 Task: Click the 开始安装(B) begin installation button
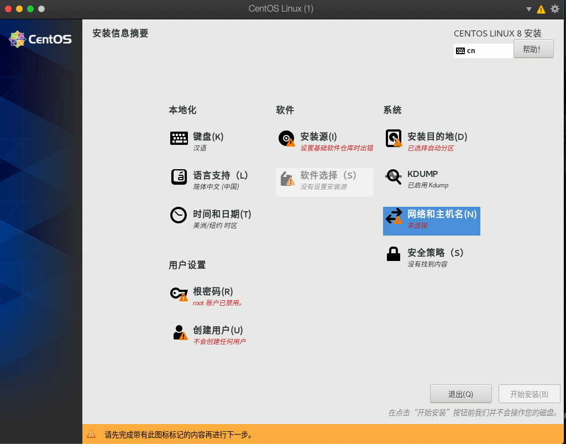click(529, 394)
